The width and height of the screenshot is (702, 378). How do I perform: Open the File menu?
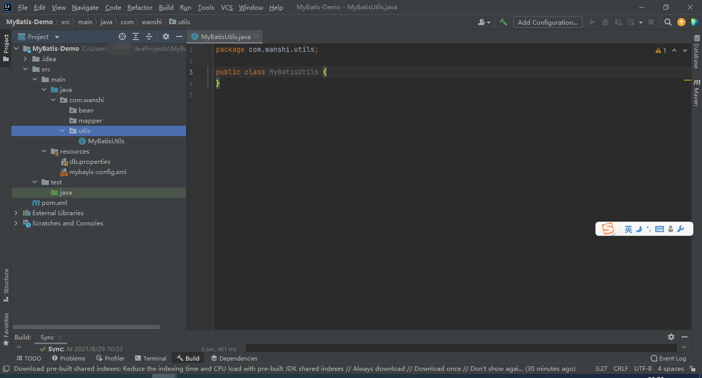(x=23, y=7)
